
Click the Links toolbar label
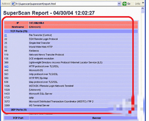[138, 4]
